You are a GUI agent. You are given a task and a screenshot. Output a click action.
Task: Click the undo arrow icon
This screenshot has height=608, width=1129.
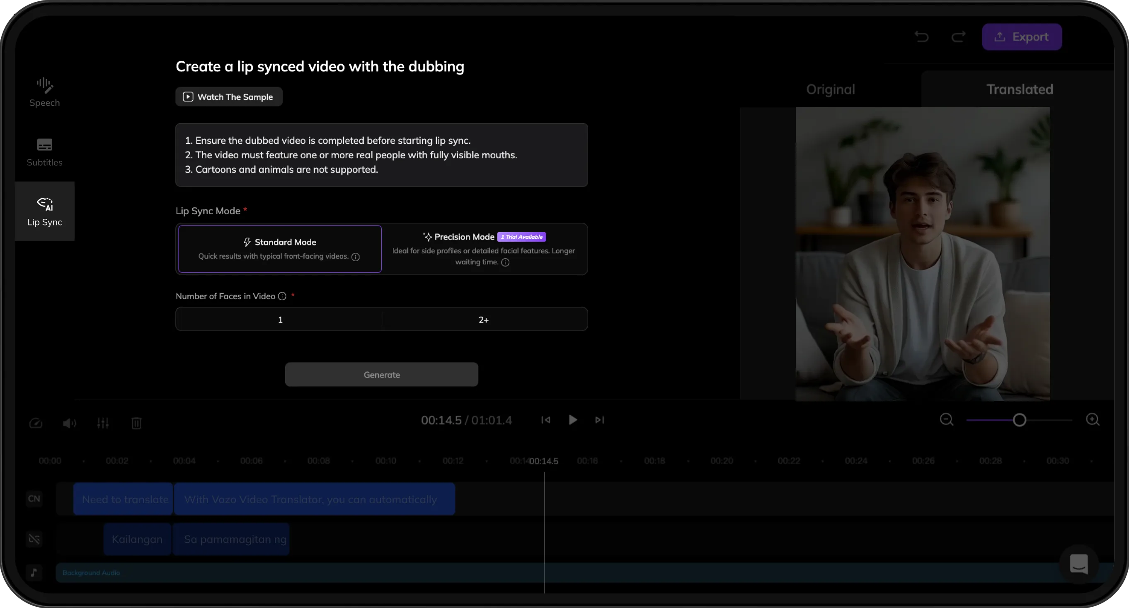(922, 37)
